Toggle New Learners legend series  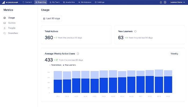pos(70,65)
